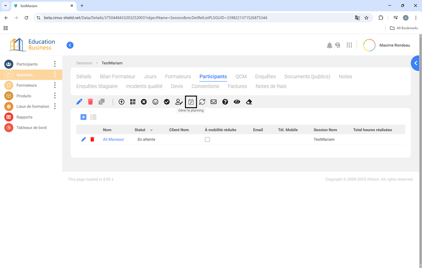The width and height of the screenshot is (422, 268).
Task: Click the red trash icon in session toolbar
Action: pyautogui.click(x=90, y=102)
